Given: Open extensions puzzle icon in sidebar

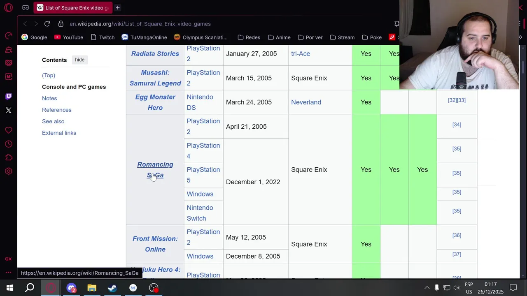Looking at the screenshot, I should pyautogui.click(x=8, y=157).
